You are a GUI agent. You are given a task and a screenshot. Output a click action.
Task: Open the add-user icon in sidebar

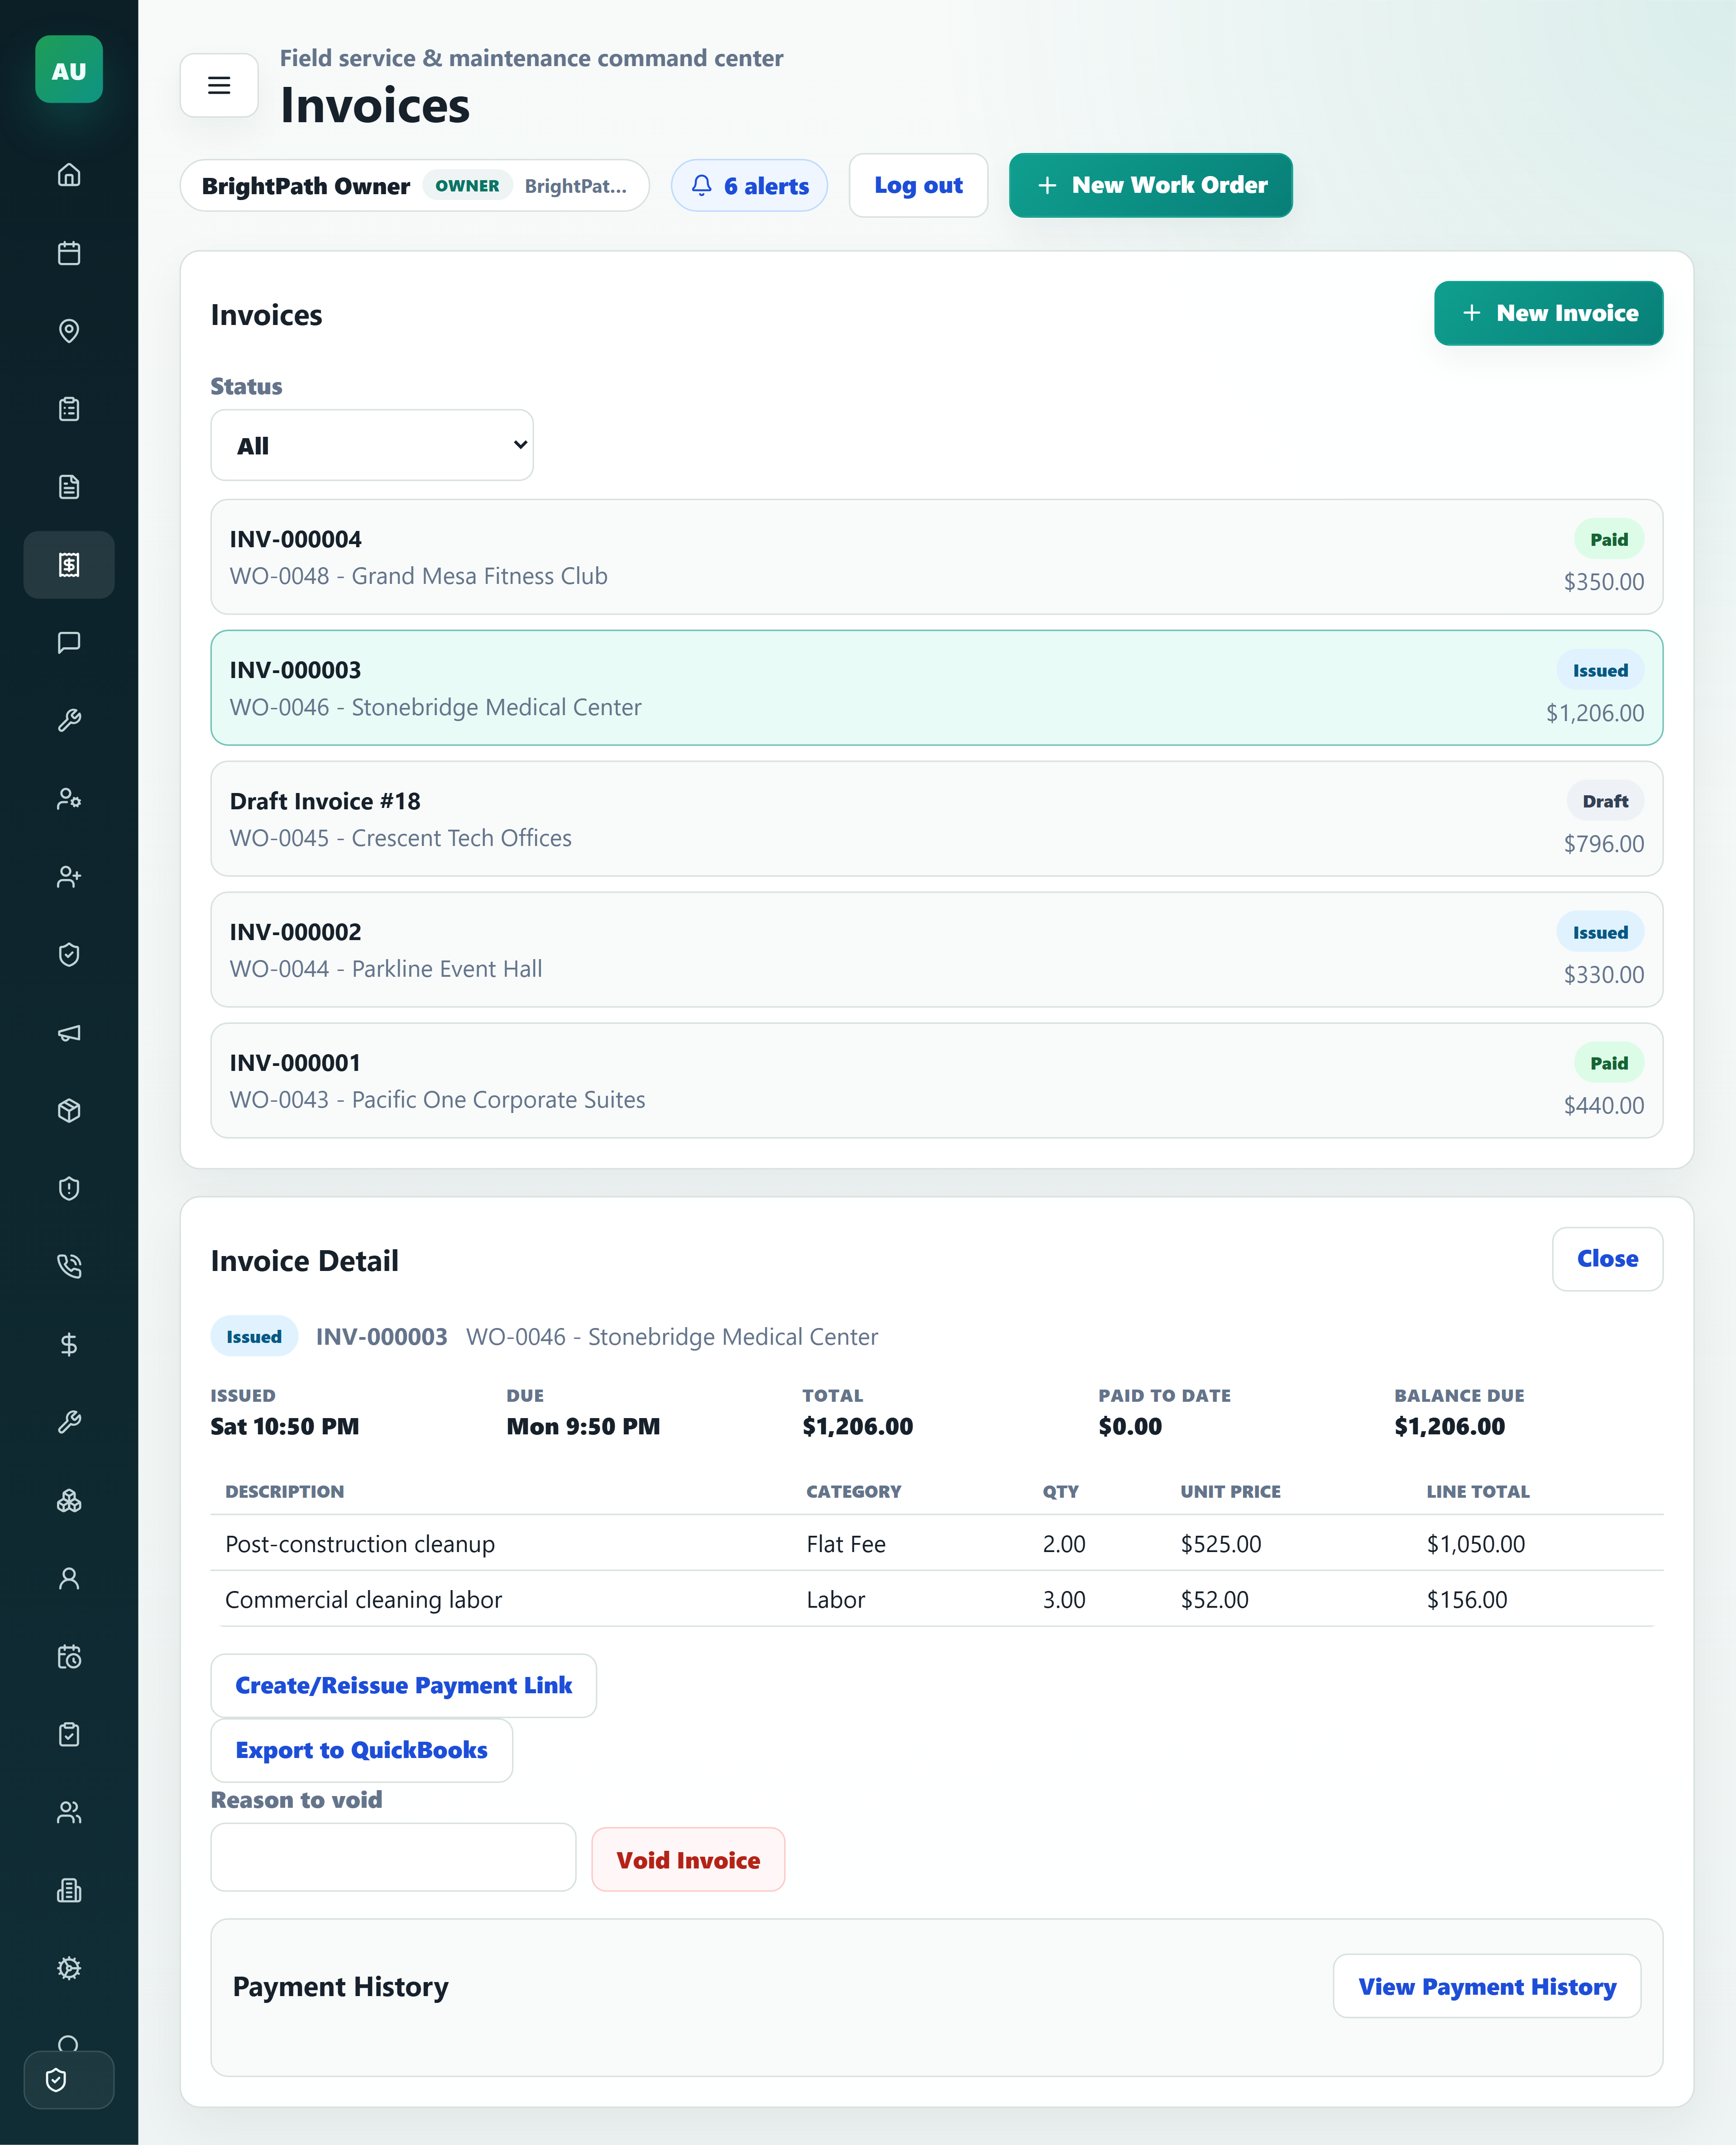pyautogui.click(x=69, y=877)
